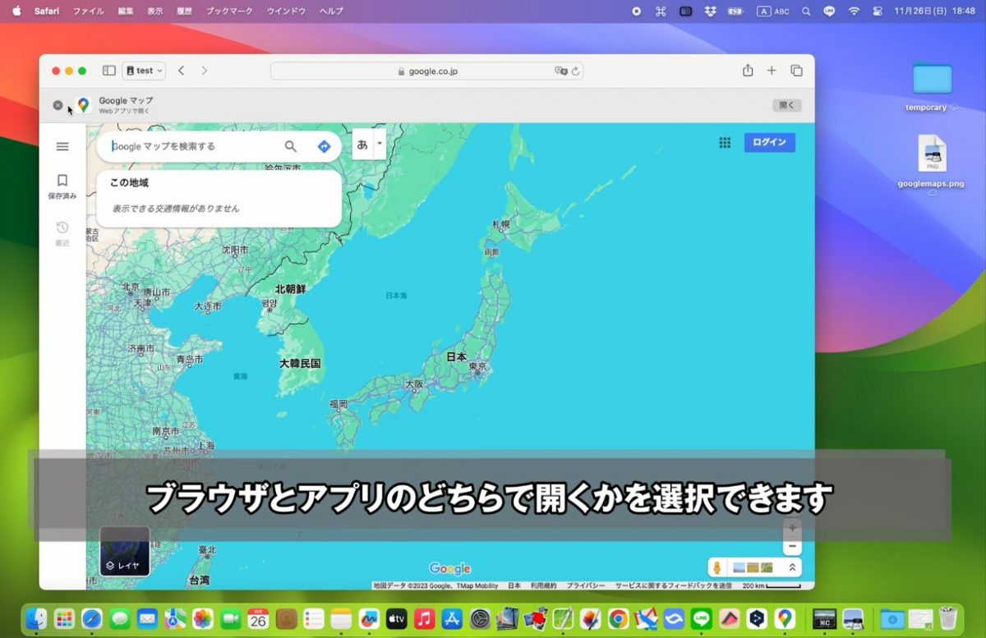The image size is (986, 638).
Task: Click the google.co.jp address bar
Action: click(x=426, y=71)
